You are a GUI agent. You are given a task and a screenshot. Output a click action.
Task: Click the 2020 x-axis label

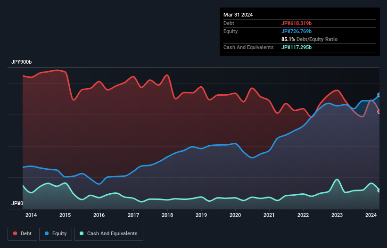click(x=235, y=215)
